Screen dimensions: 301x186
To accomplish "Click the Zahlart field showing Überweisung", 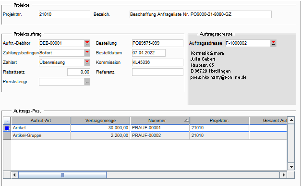I will 61,62.
